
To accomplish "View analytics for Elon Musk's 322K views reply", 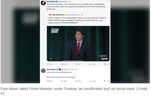I will [x=91, y=81].
